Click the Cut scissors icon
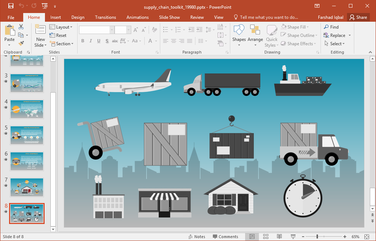The width and height of the screenshot is (376, 241). coord(21,27)
